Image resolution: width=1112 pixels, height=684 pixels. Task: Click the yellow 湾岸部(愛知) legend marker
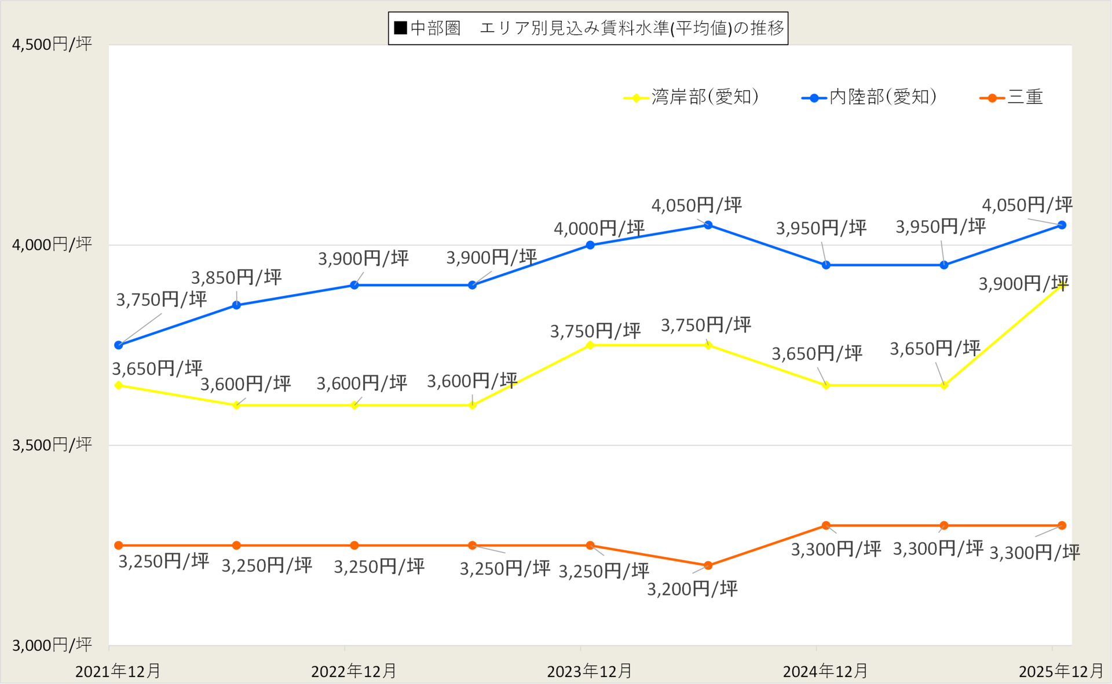(x=636, y=98)
